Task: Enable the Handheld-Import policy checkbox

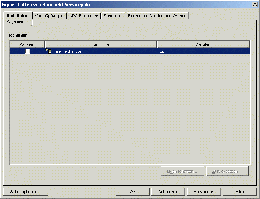Action: point(27,51)
